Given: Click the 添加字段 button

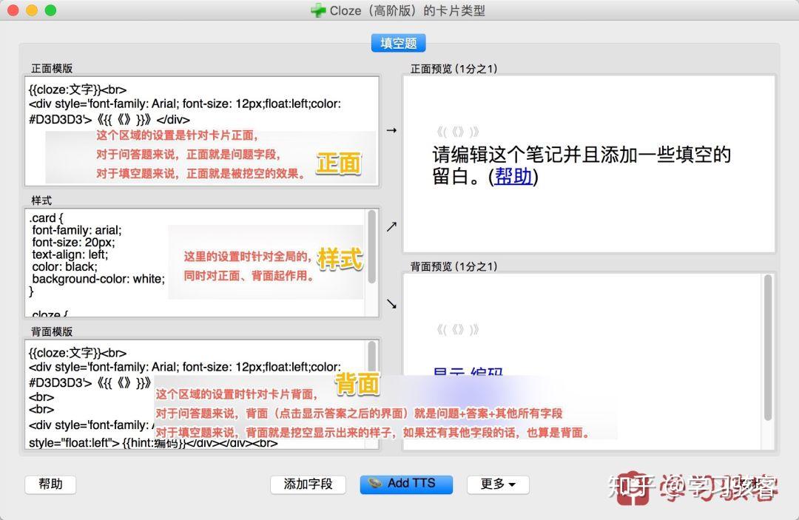Looking at the screenshot, I should click(308, 484).
